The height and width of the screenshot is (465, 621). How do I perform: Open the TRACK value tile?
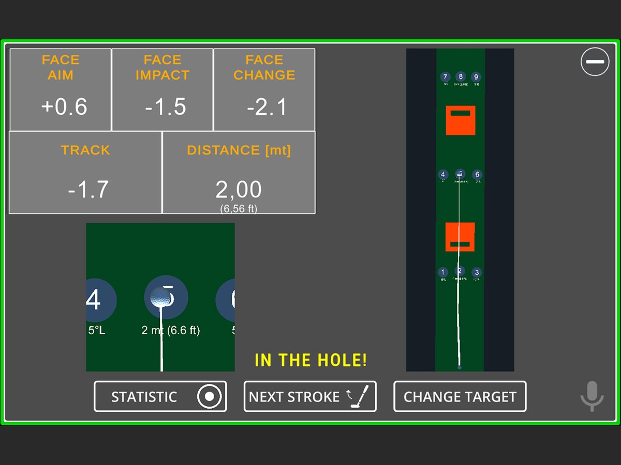86,172
